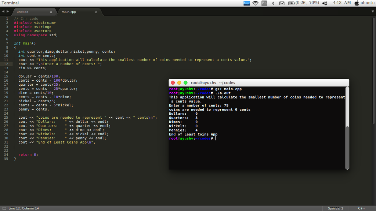Image resolution: width=376 pixels, height=211 pixels.
Task: Click 'End of Least Coins App' terminal output
Action: [x=193, y=134]
